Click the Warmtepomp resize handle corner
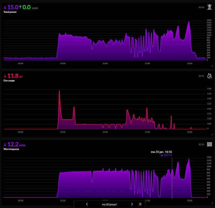Viewport: 215px width, 208px height. click(212, 203)
